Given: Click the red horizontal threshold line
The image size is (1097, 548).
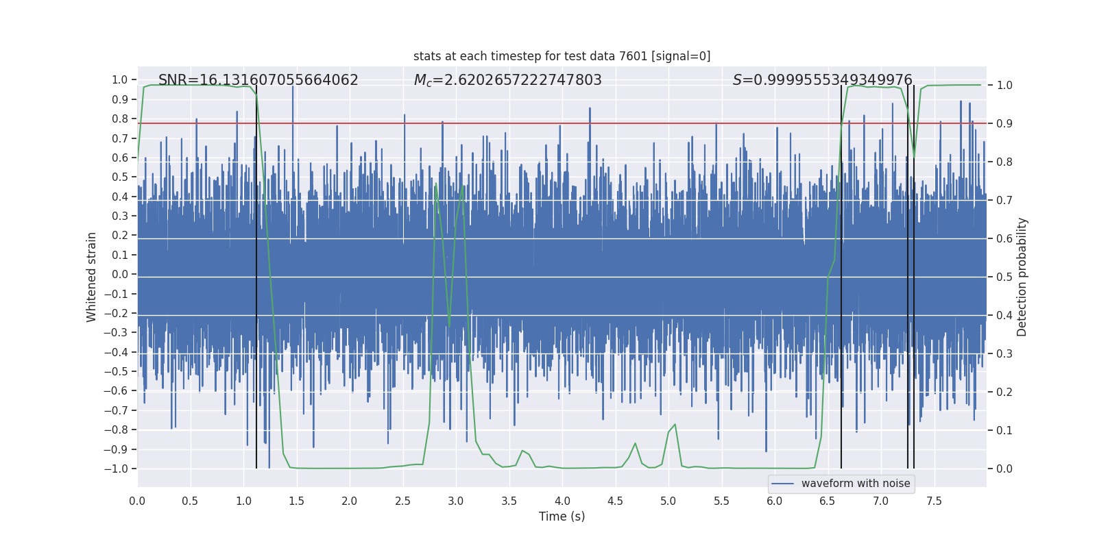Looking at the screenshot, I should point(562,123).
